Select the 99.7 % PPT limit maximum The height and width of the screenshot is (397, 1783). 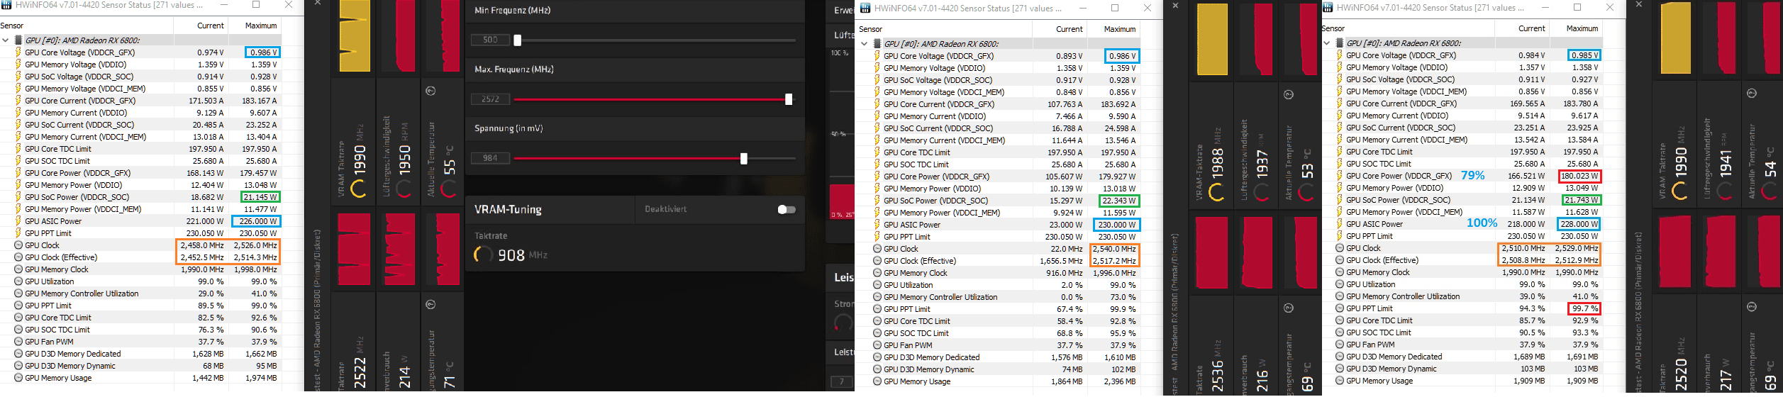click(x=1584, y=308)
